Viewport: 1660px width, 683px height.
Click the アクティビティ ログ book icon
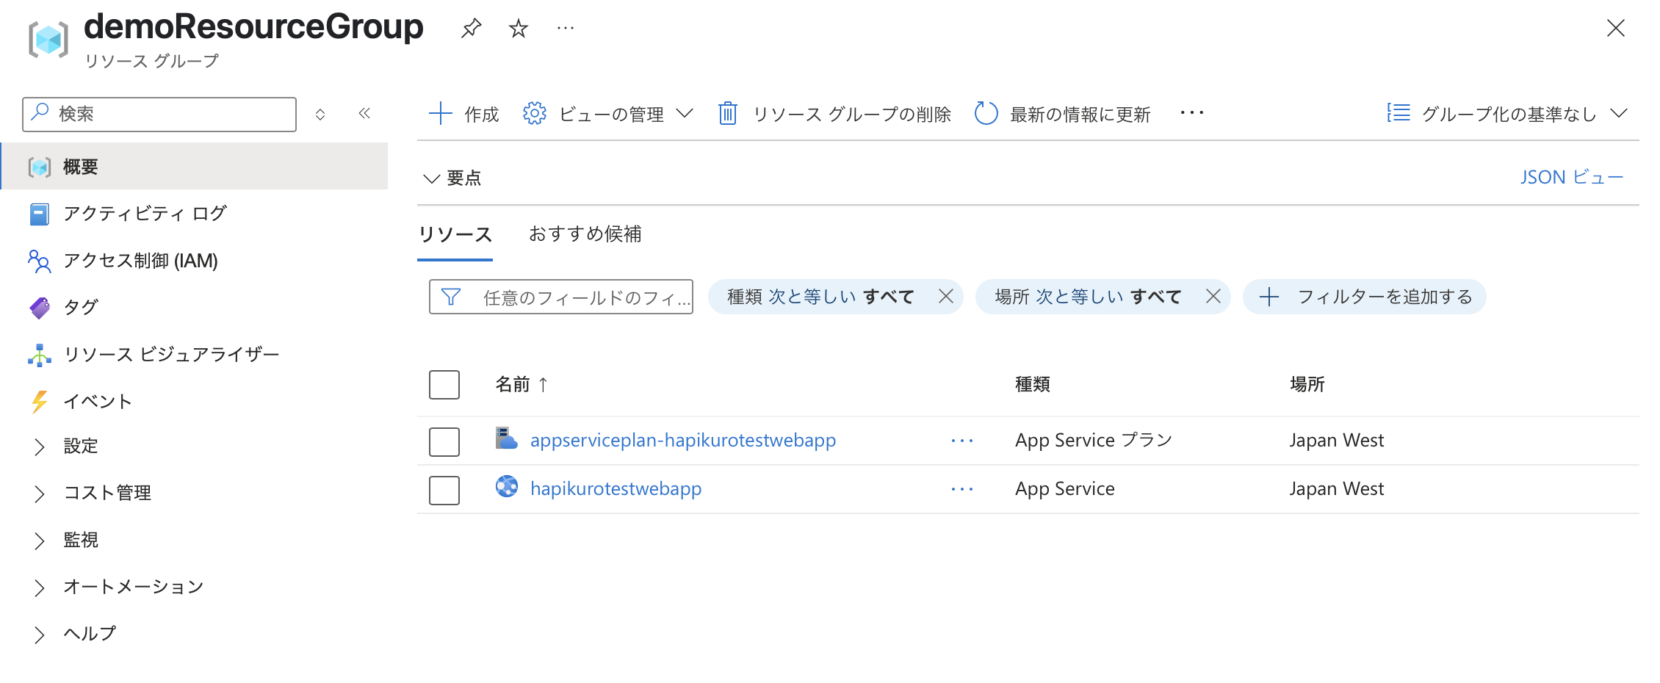pos(40,214)
